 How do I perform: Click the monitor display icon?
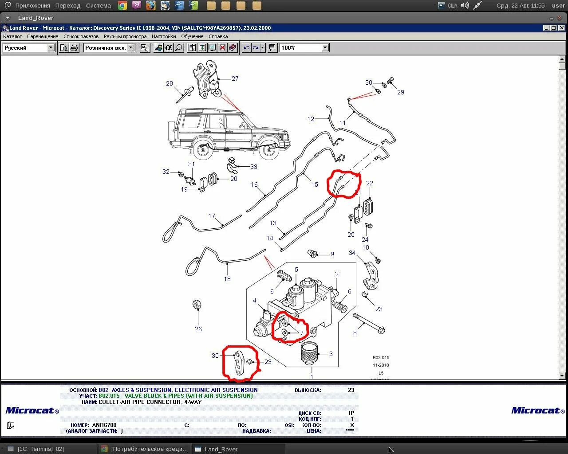(x=213, y=47)
